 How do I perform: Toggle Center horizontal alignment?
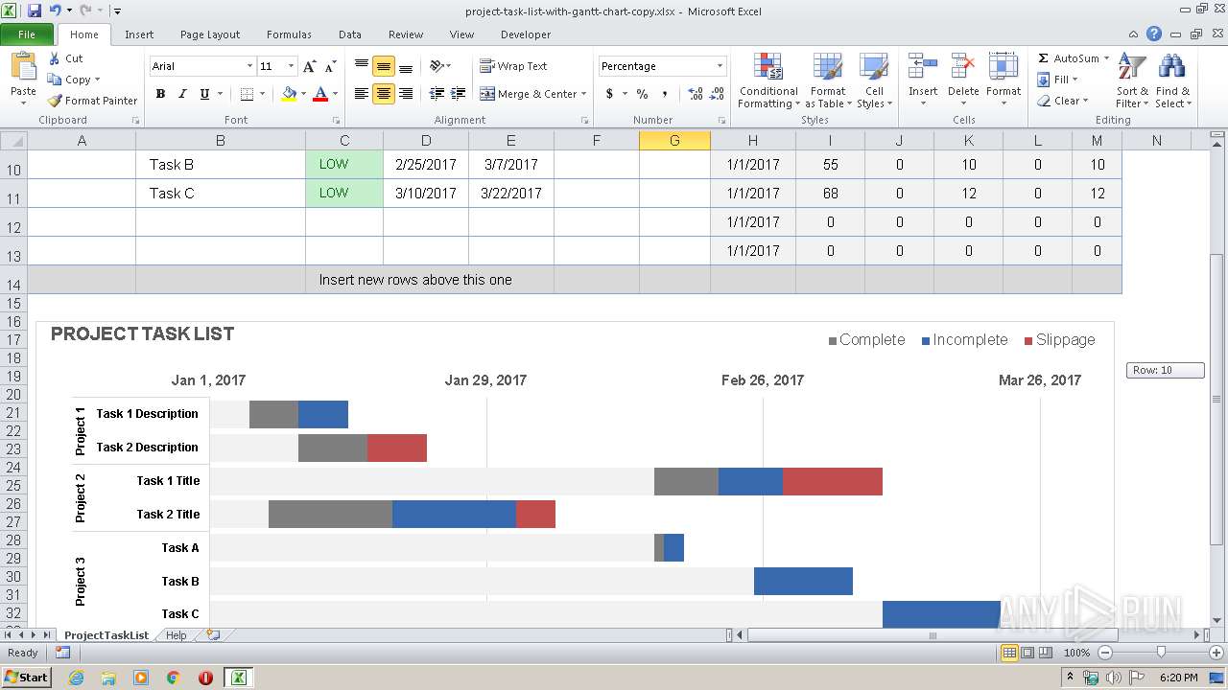(x=384, y=94)
